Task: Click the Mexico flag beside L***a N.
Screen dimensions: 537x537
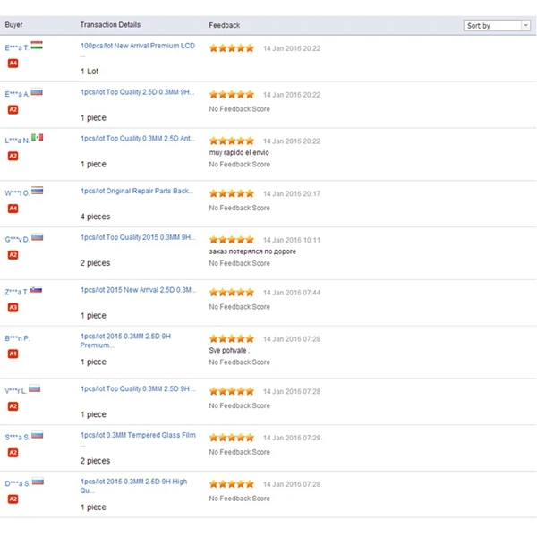Action: pos(38,138)
